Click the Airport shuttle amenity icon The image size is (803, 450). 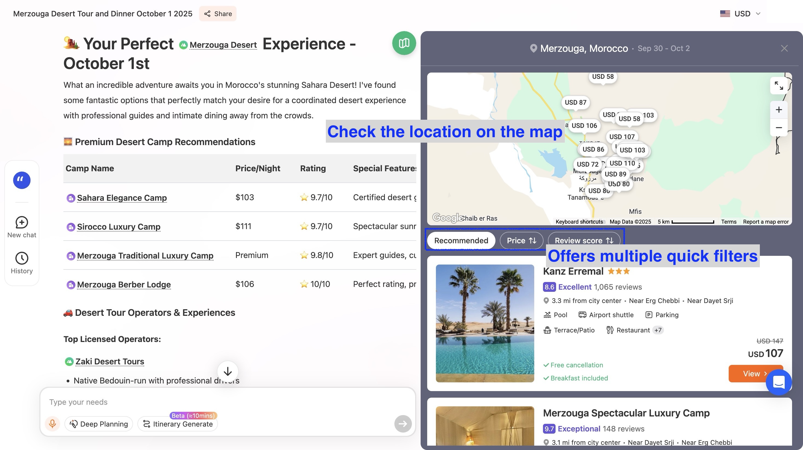(x=582, y=315)
